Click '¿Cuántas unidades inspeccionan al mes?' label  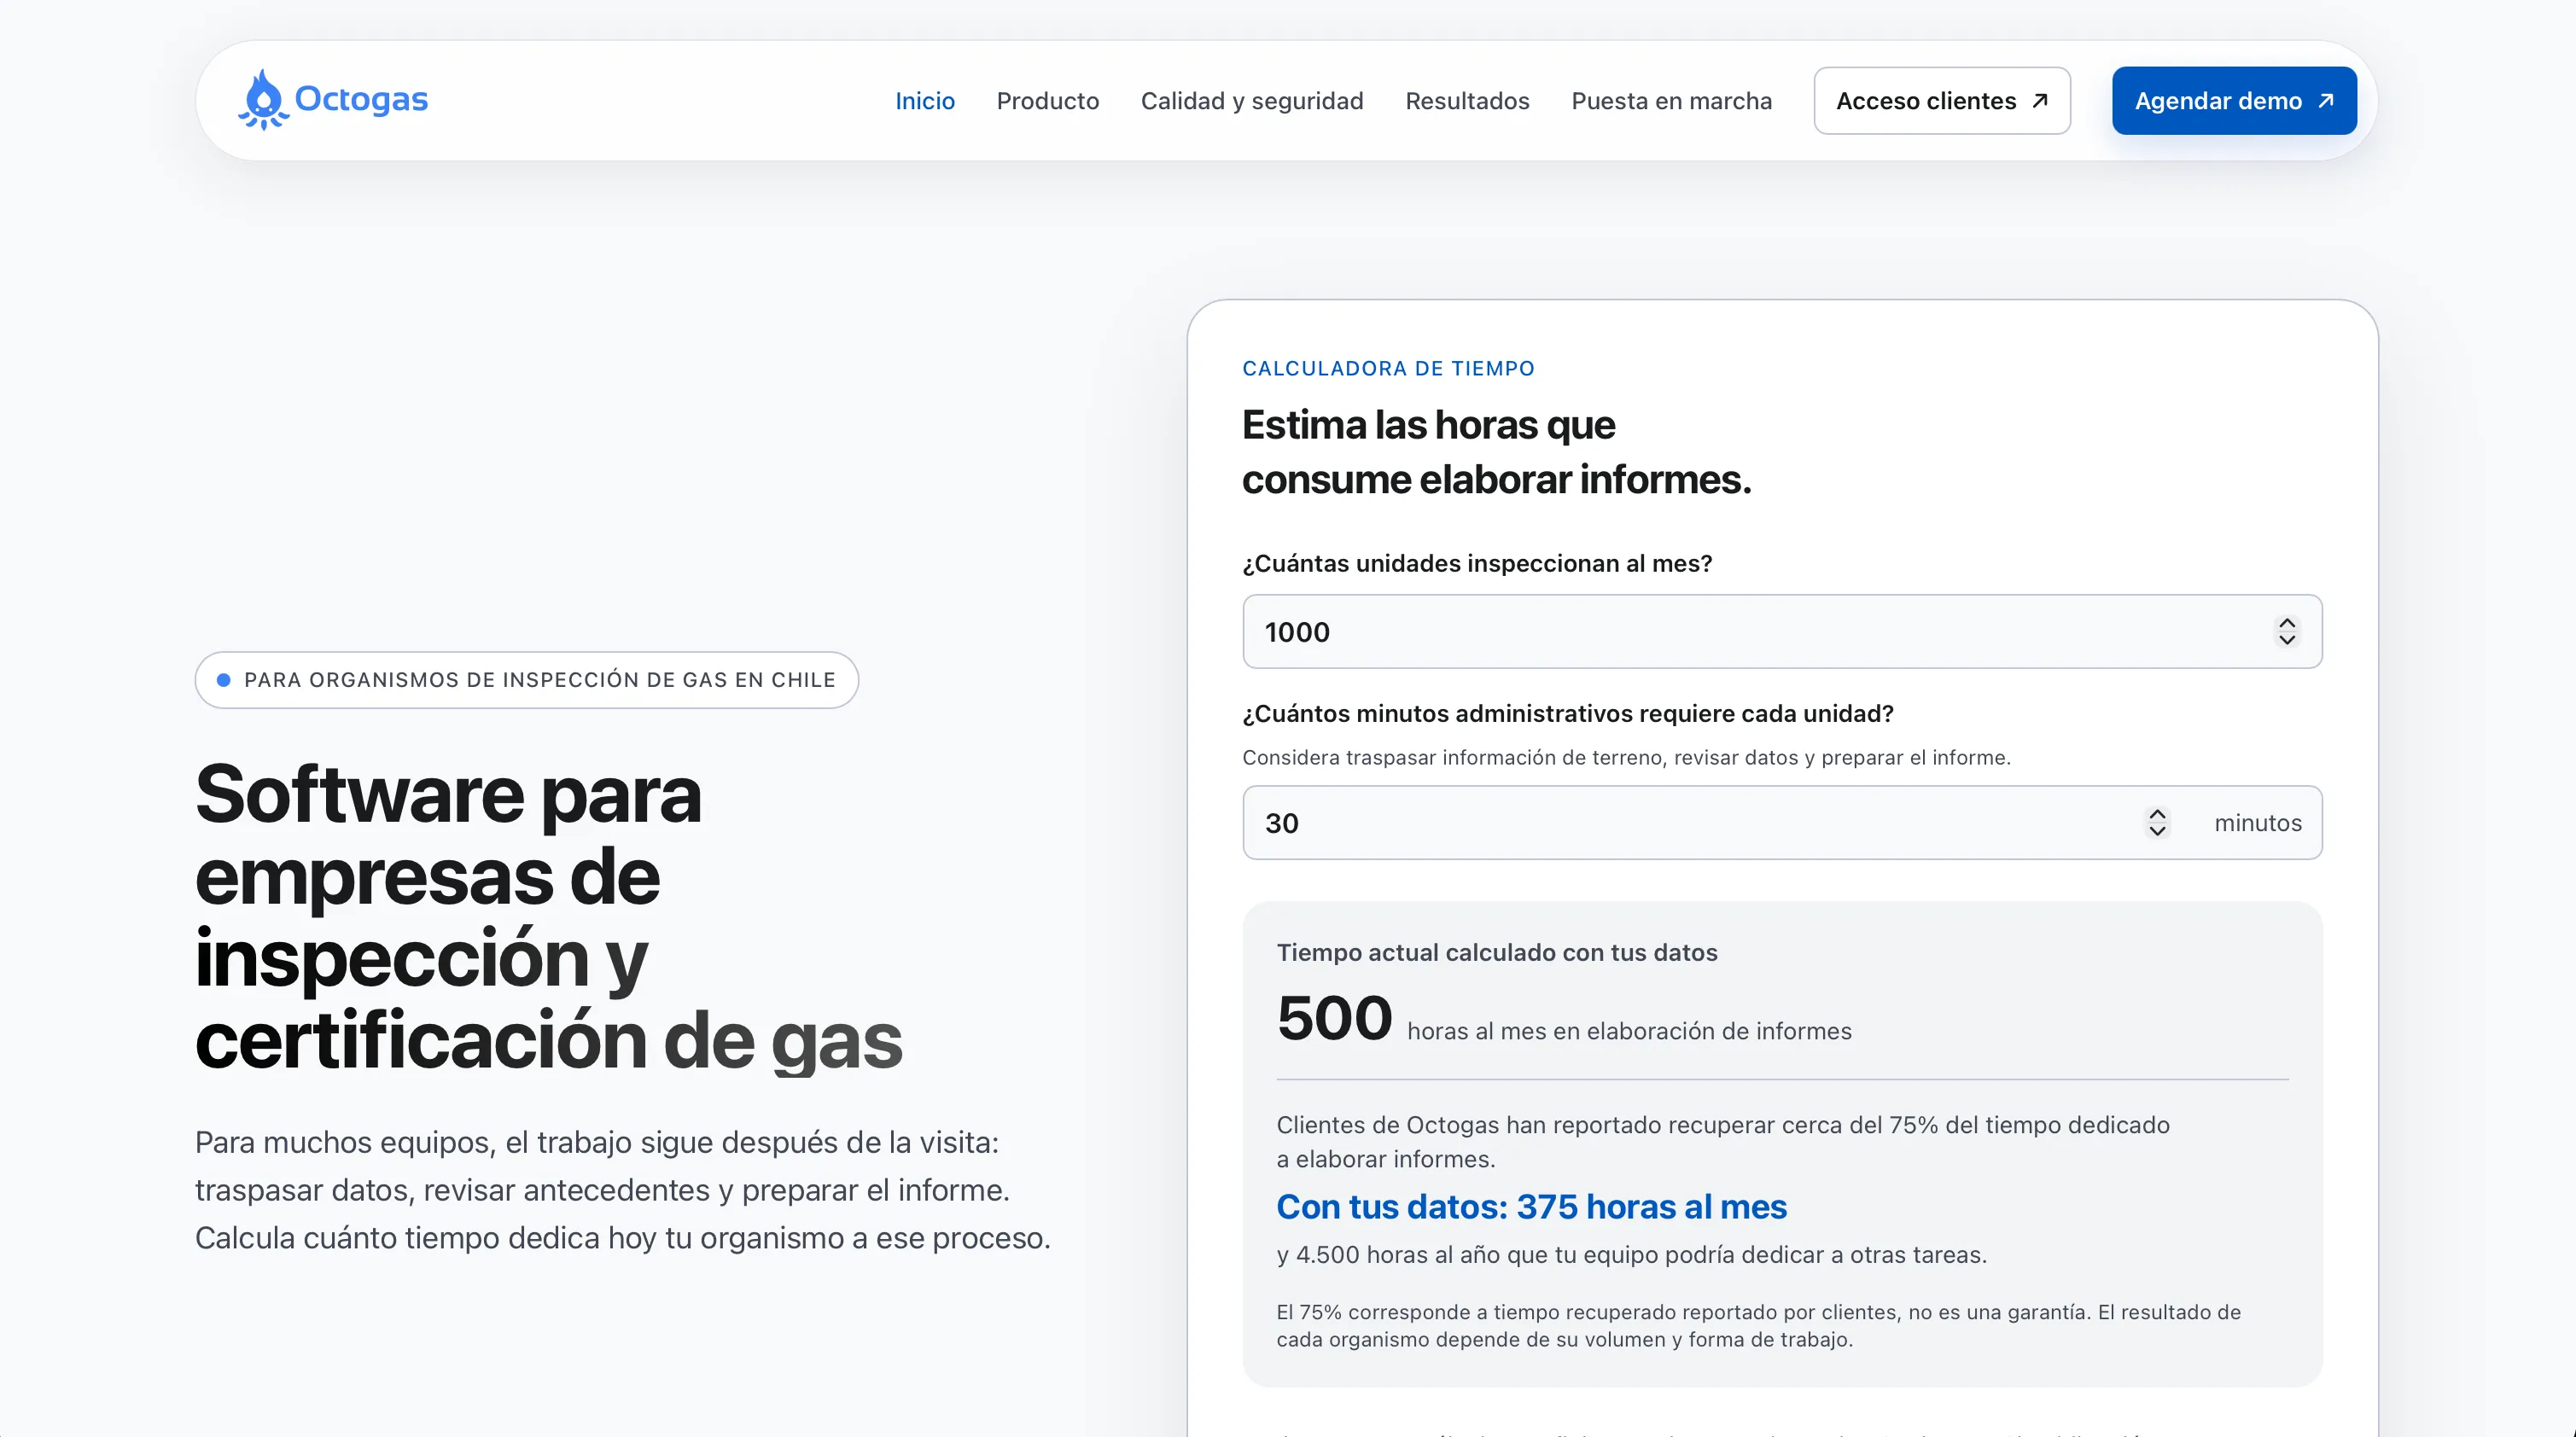(x=1477, y=564)
